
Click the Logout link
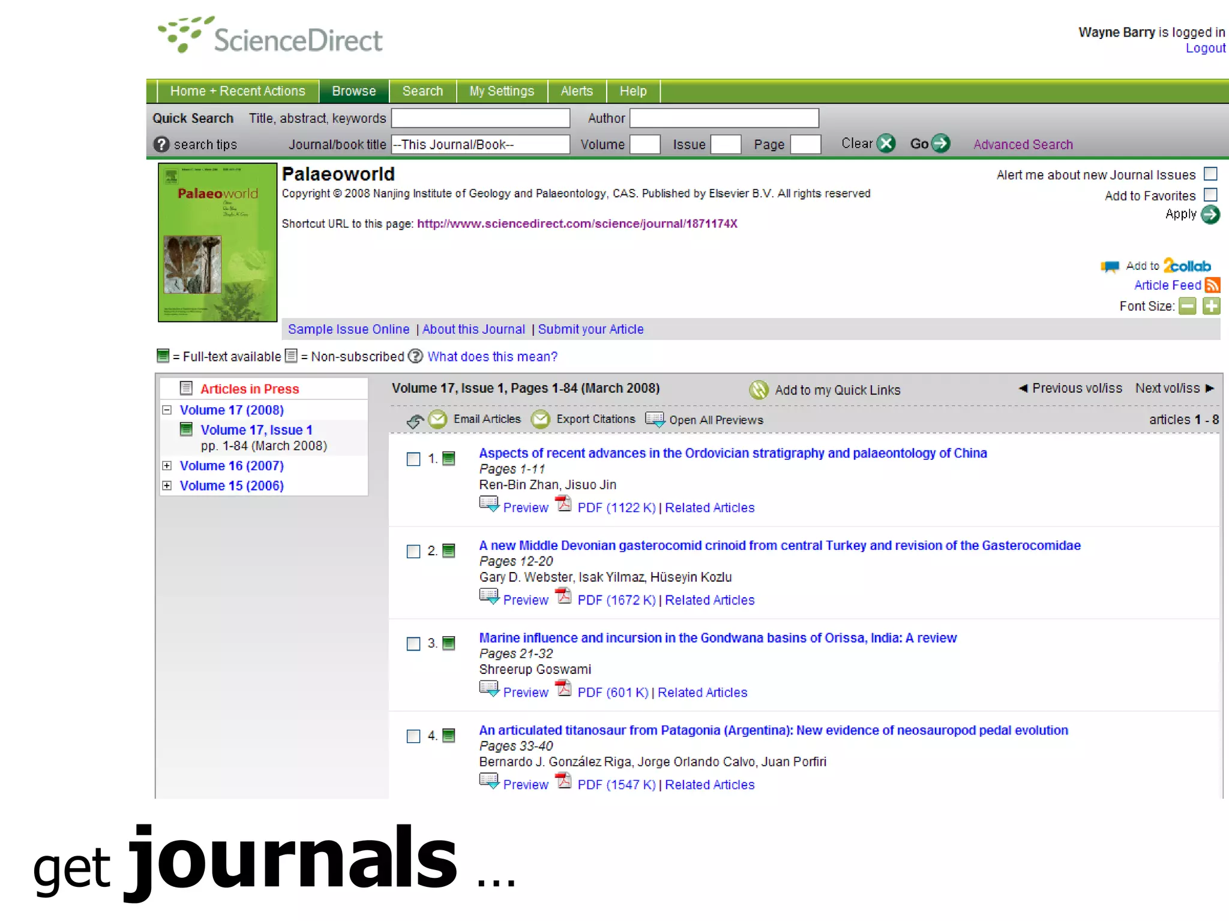[x=1206, y=49]
